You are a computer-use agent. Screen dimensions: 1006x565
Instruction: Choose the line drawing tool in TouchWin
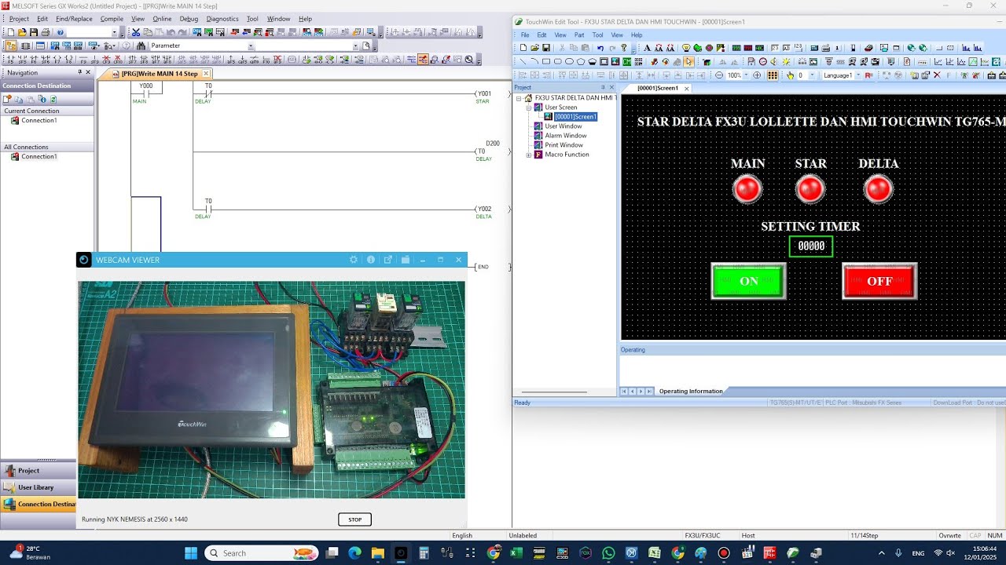(524, 61)
